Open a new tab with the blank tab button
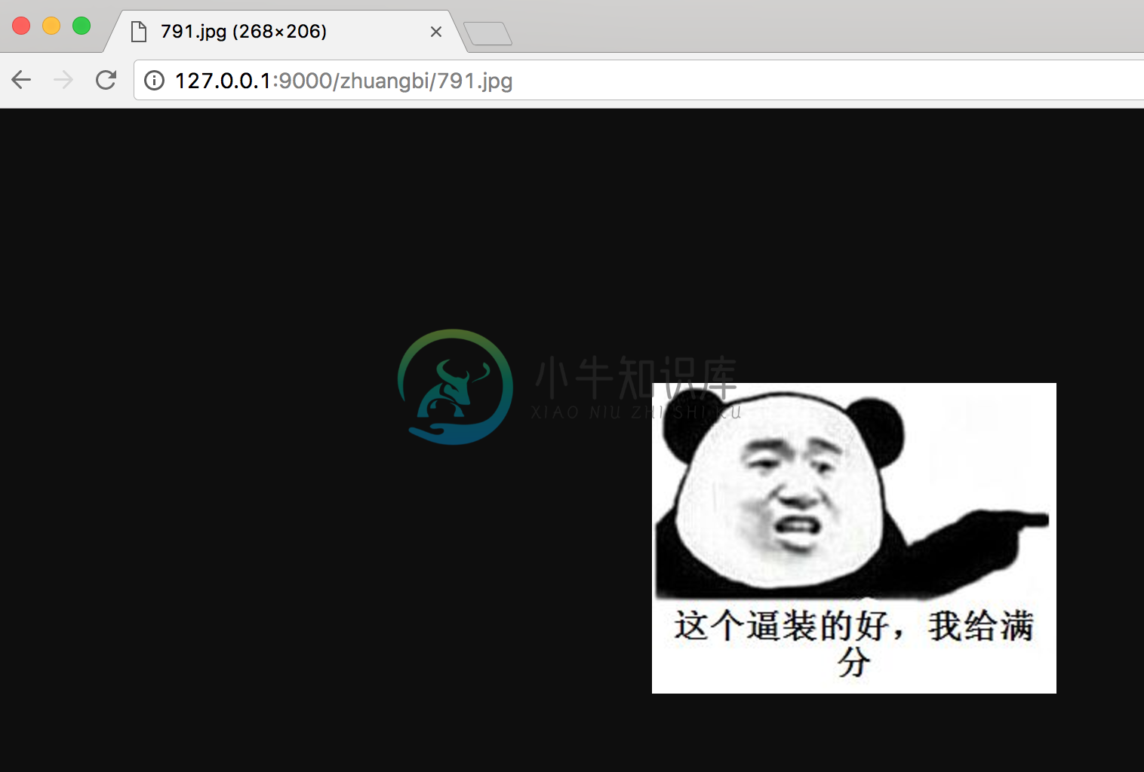Viewport: 1144px width, 772px height. click(487, 34)
